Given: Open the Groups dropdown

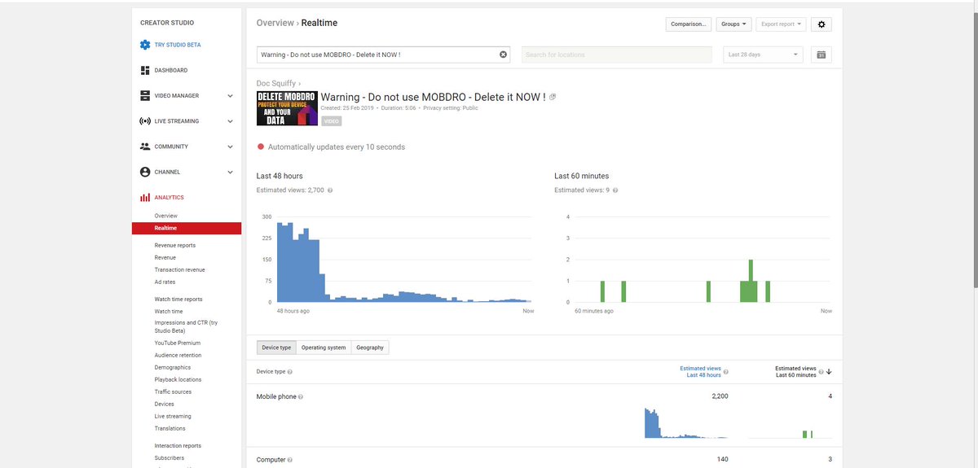Looking at the screenshot, I should pos(733,24).
